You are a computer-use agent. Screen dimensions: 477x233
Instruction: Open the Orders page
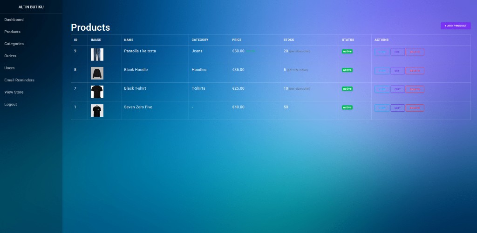tap(10, 56)
